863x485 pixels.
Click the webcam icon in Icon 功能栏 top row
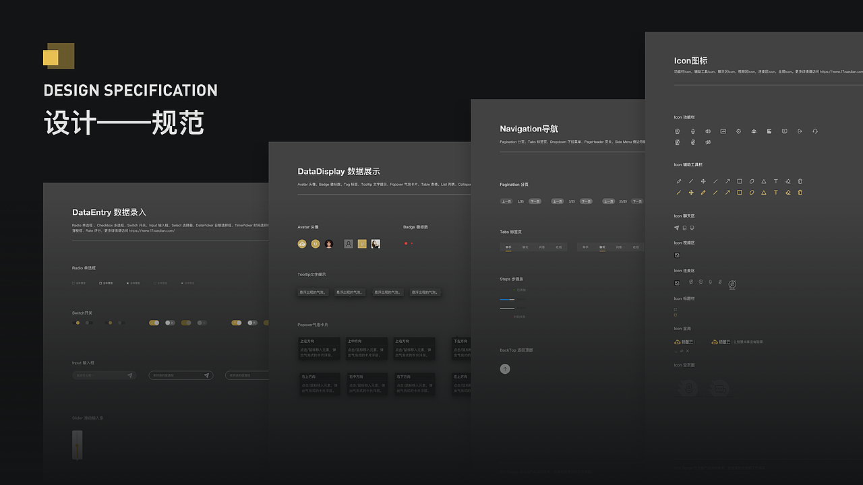click(x=677, y=131)
